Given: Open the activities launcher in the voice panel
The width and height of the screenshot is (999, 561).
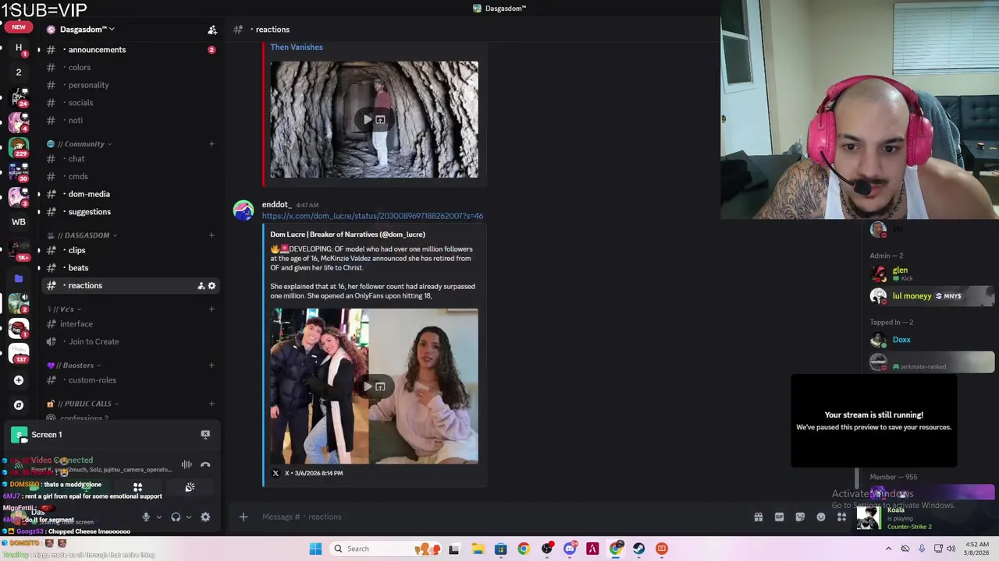Looking at the screenshot, I should (137, 488).
